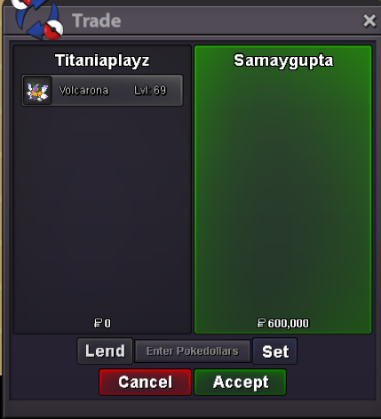This screenshot has width=381, height=419.
Task: Click the Set button
Action: [275, 351]
